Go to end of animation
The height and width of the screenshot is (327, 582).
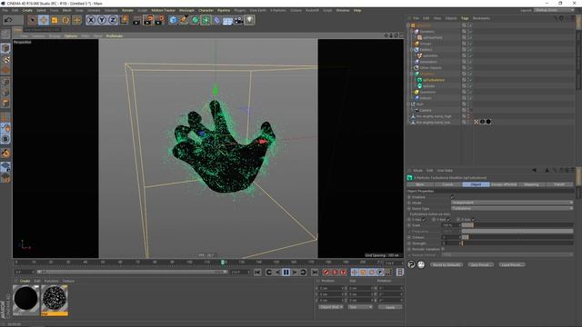315,272
